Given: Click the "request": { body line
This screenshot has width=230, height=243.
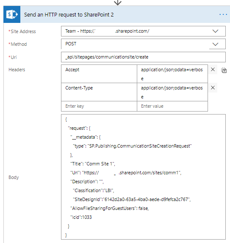Looking at the screenshot, I should coord(79,128).
